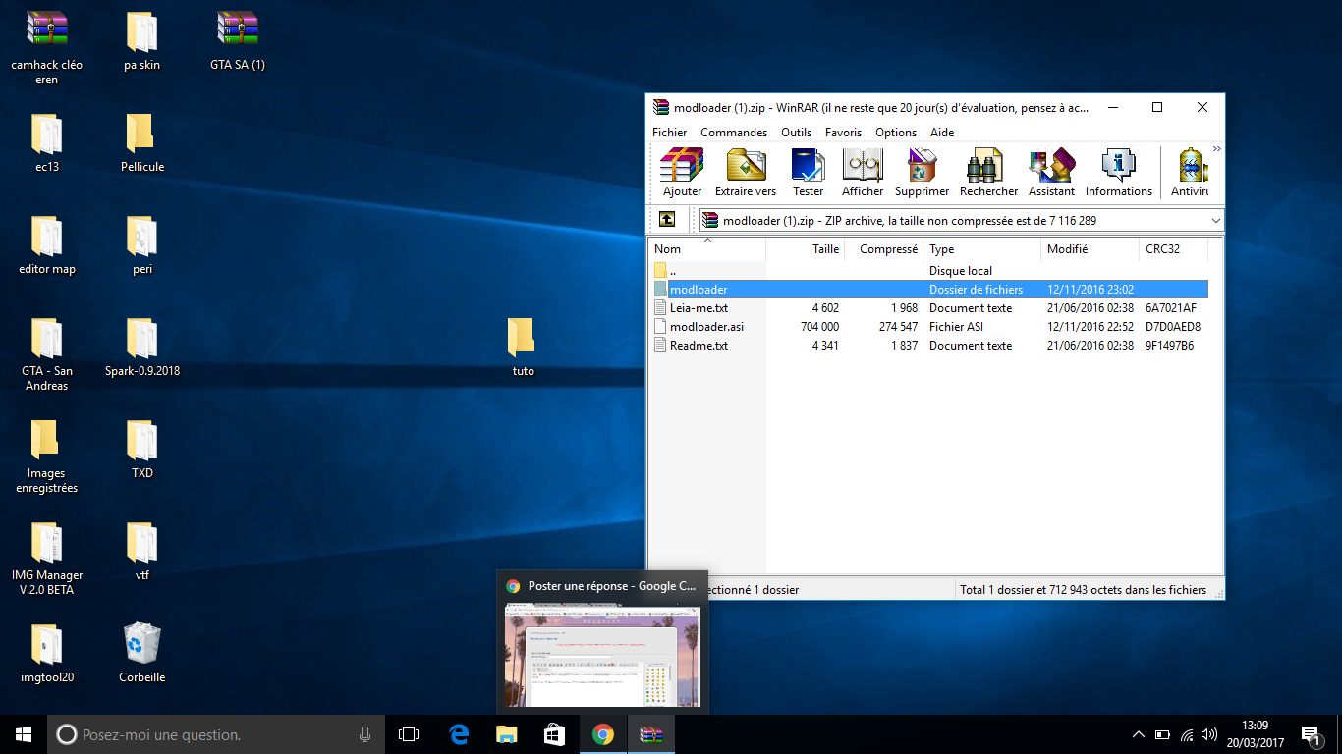The image size is (1342, 754).
Task: Click the 704 000 size cell
Action: (x=819, y=327)
